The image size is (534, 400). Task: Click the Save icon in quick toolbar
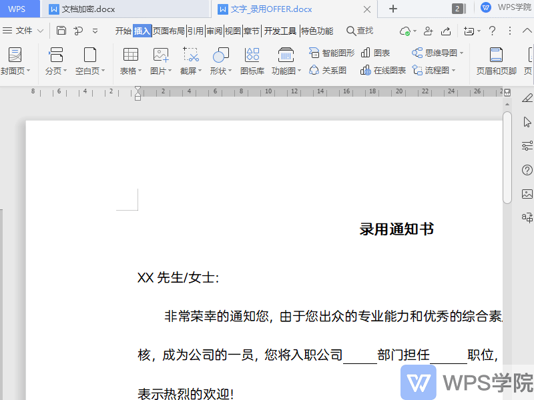pyautogui.click(x=61, y=31)
